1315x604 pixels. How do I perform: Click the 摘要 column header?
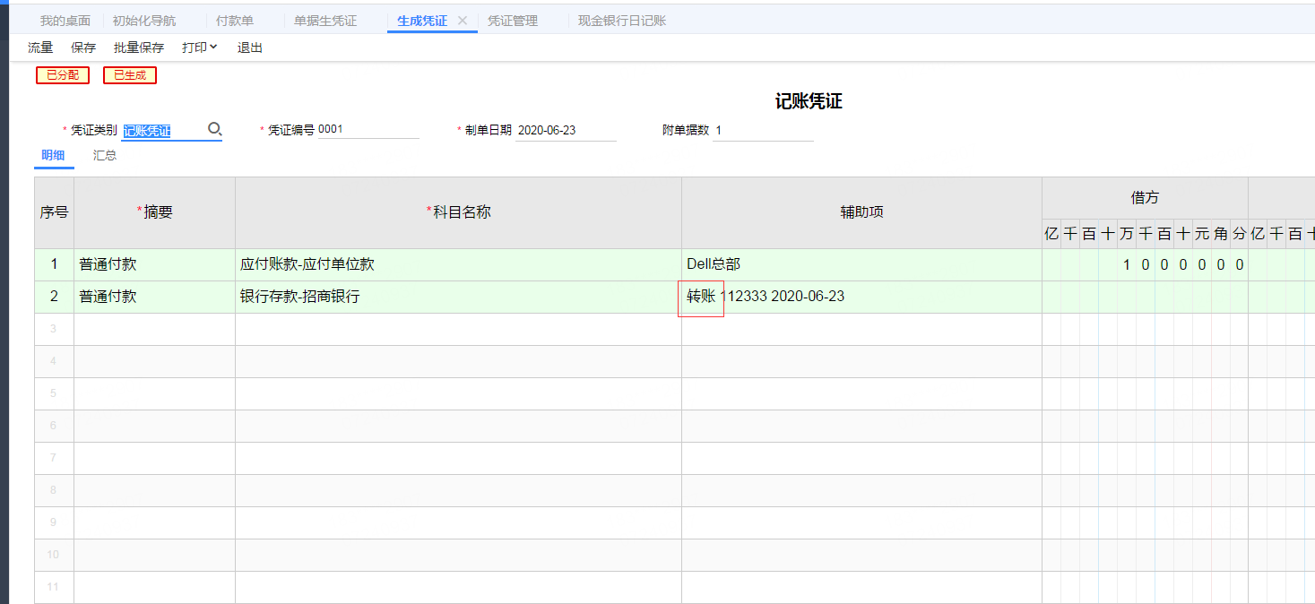(154, 212)
